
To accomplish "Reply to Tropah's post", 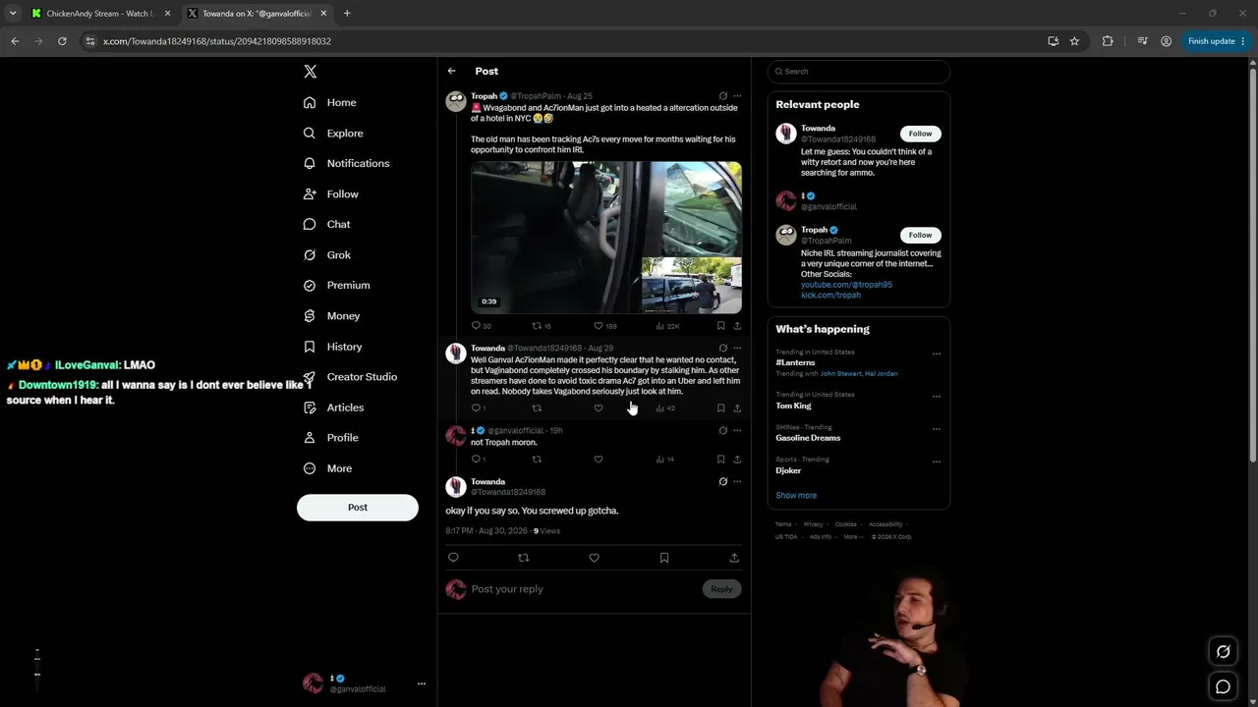I will (476, 326).
